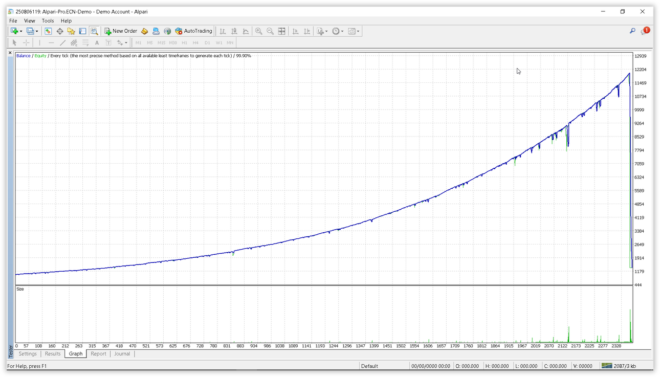Switch to the Report tab
The width and height of the screenshot is (660, 377).
pyautogui.click(x=98, y=354)
